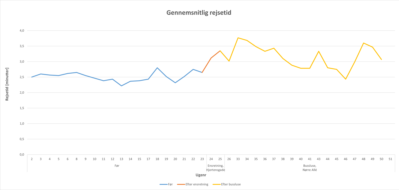Click the "Før" group label below the week numbers
This screenshot has width=399, height=190.
tap(117, 166)
